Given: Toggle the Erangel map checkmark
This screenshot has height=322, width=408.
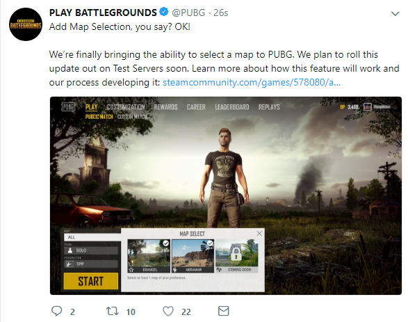Looking at the screenshot, I should 165,243.
